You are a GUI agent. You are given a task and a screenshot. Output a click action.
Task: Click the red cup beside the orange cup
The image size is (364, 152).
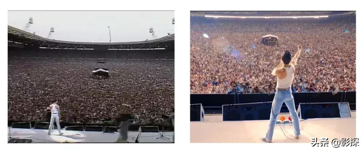[290, 119]
